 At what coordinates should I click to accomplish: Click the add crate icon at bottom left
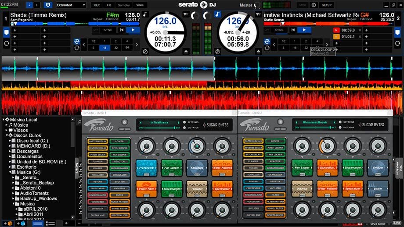coord(8,223)
